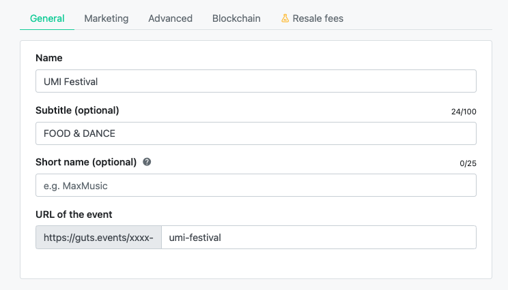
Task: Switch to the Marketing tab
Action: pyautogui.click(x=107, y=18)
